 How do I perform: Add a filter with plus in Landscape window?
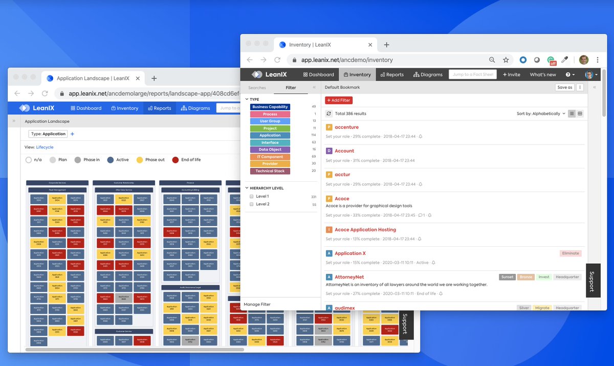click(x=72, y=134)
